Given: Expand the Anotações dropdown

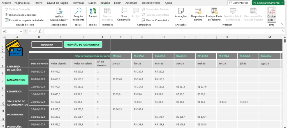Looking at the screenshot, I should coord(181,20).
